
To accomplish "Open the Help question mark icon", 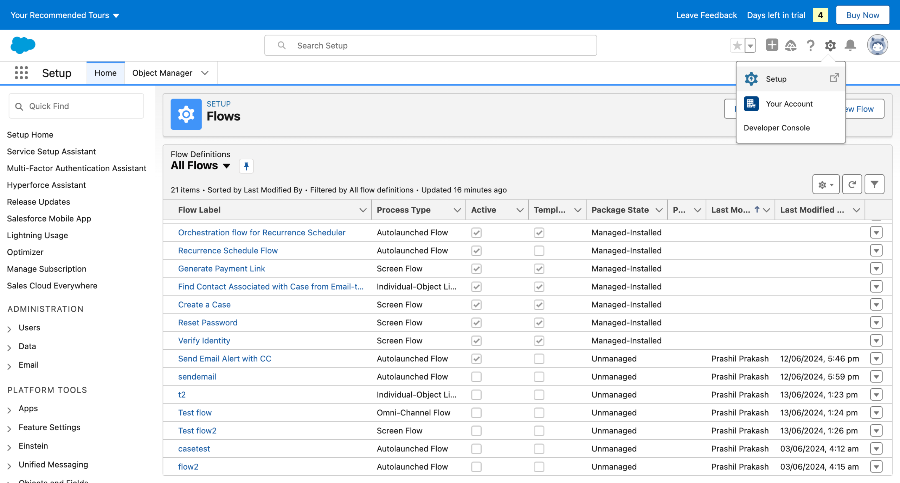I will (x=810, y=45).
